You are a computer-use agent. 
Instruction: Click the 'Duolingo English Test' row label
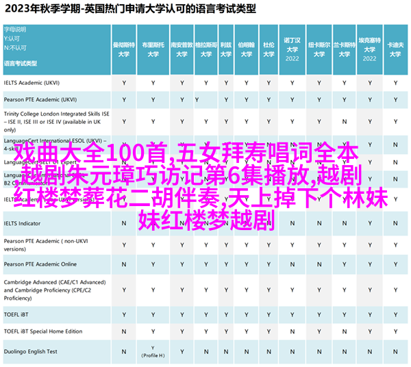30,351
